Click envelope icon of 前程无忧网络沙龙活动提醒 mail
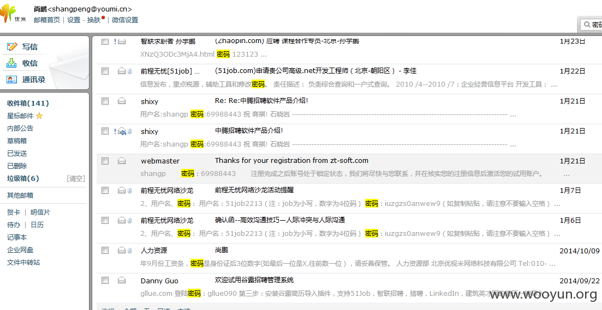The width and height of the screenshot is (602, 310). [122, 190]
